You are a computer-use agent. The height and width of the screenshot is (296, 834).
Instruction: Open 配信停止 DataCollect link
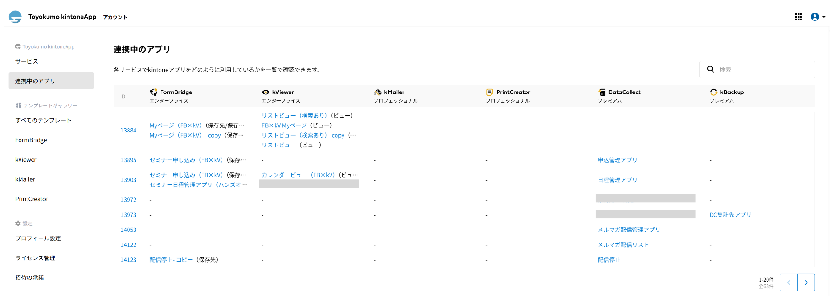pyautogui.click(x=609, y=260)
